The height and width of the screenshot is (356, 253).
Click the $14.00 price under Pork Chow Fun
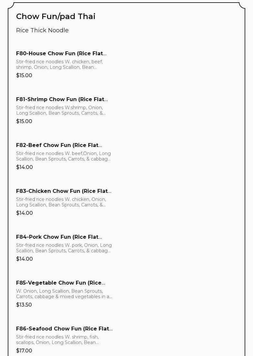click(x=24, y=259)
